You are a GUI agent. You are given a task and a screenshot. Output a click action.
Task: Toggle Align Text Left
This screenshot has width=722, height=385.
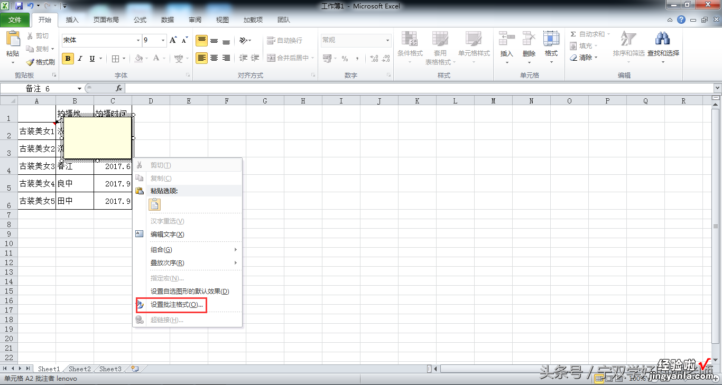(201, 58)
